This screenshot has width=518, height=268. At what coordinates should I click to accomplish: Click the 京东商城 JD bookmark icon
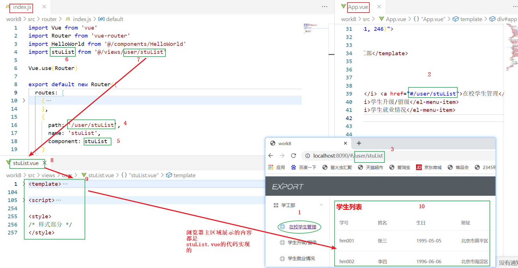[419, 167]
